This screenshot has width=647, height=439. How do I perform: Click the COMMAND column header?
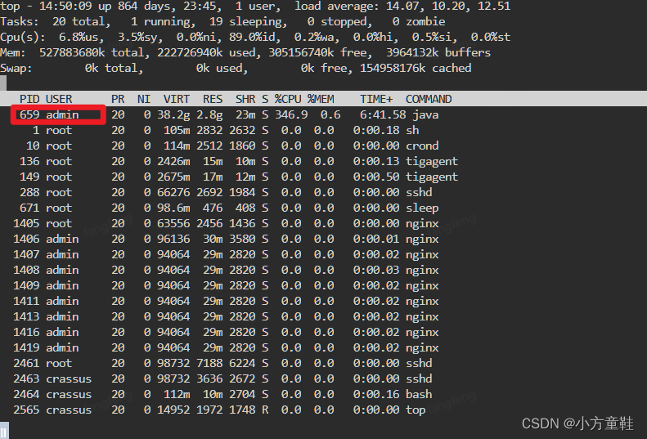pos(429,100)
